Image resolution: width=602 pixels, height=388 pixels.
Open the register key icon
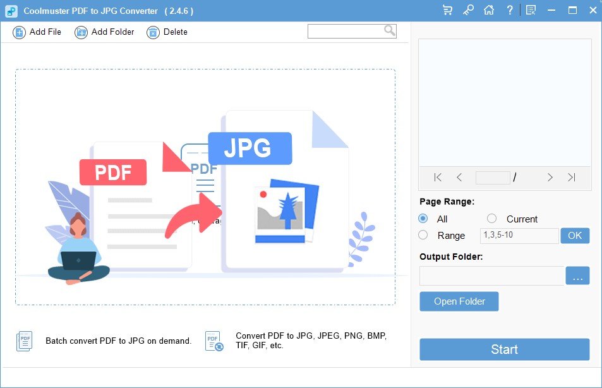pyautogui.click(x=468, y=10)
